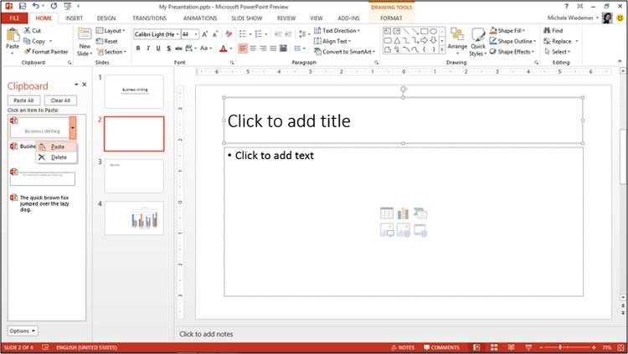Click the Format Painter icon

tap(28, 51)
